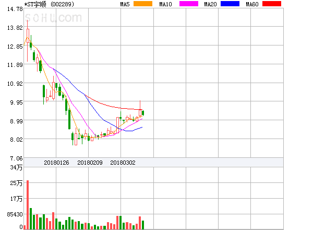Click the 20180126 date label
Viewport: 313px width, 230px height.
[56, 163]
